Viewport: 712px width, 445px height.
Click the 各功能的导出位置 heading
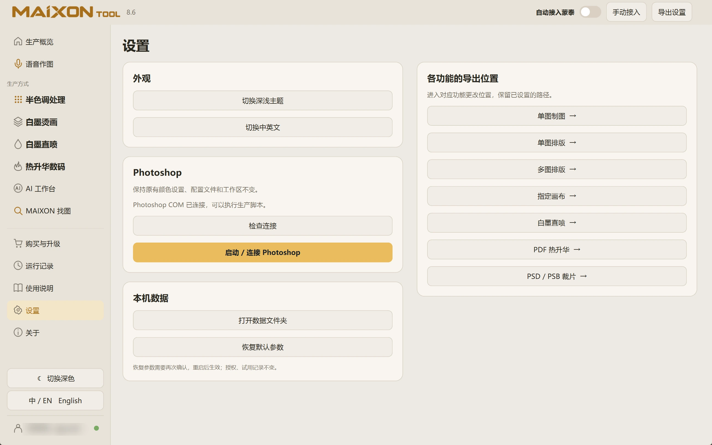coord(462,79)
